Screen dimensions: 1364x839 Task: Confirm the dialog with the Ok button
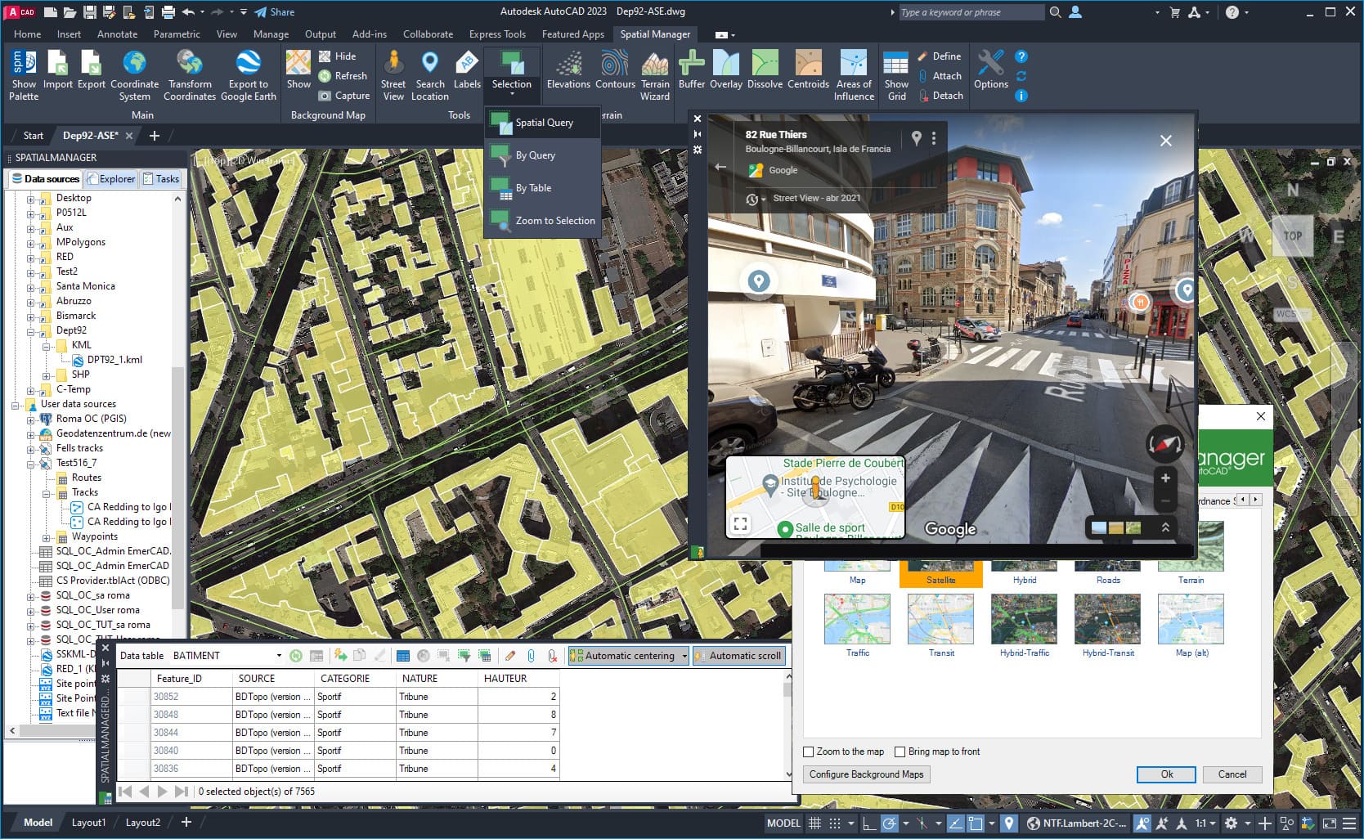coord(1165,774)
